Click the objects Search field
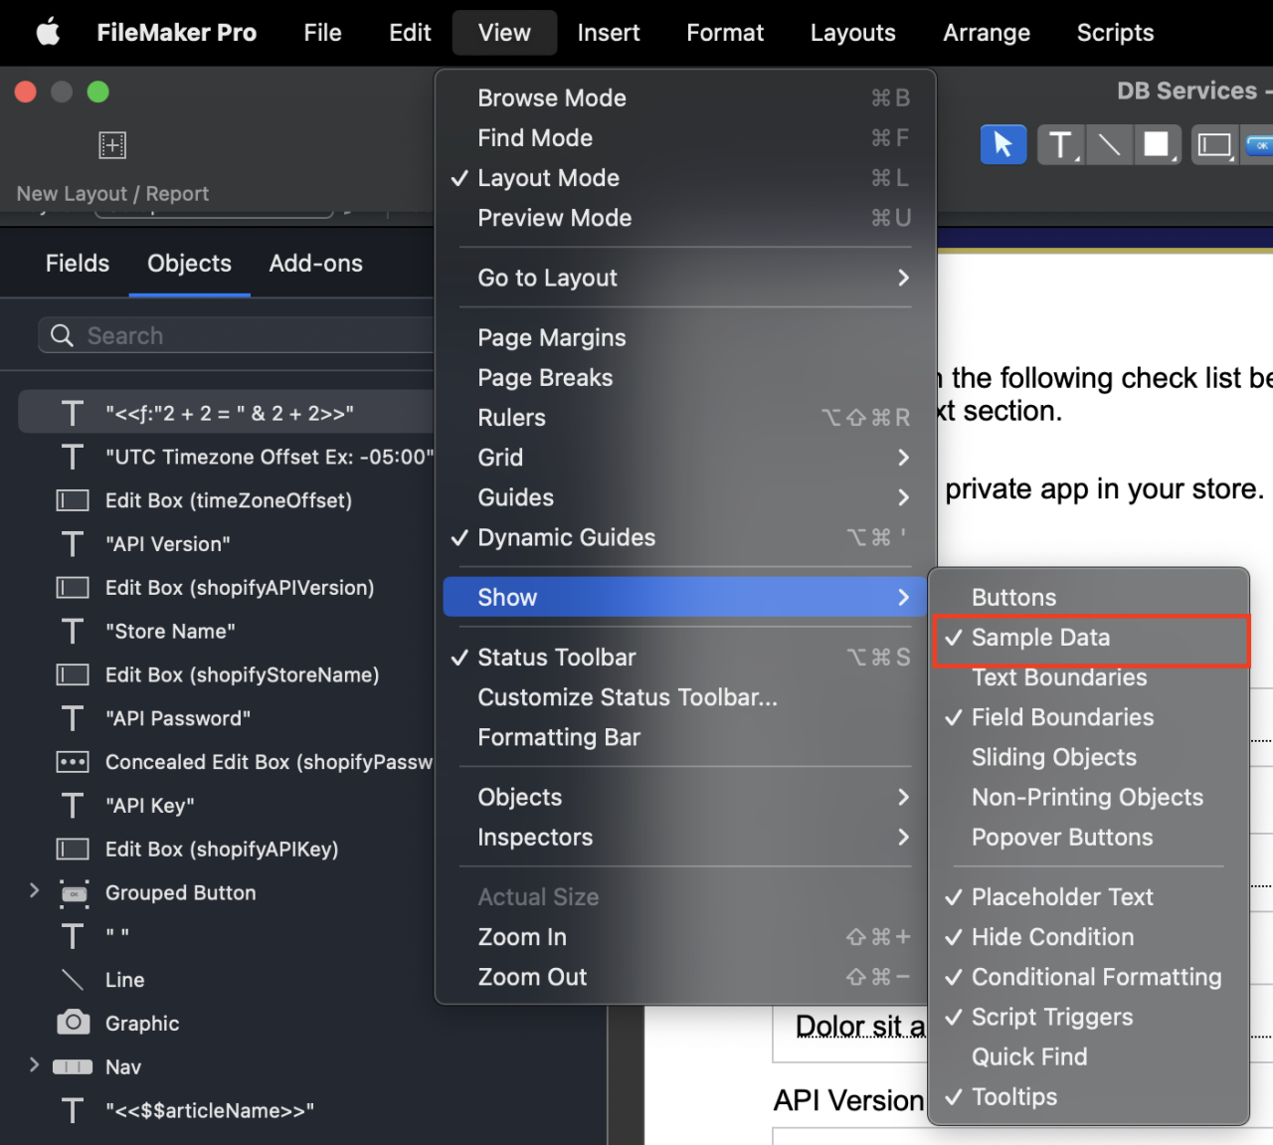The image size is (1273, 1145). (237, 335)
